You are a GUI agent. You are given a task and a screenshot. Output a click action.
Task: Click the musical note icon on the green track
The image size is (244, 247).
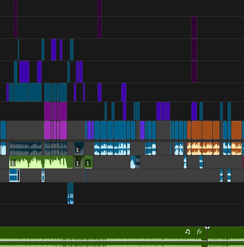point(188,231)
